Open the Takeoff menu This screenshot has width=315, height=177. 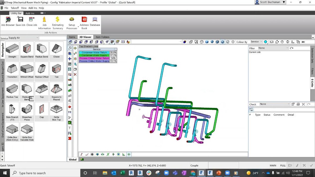(15, 8)
